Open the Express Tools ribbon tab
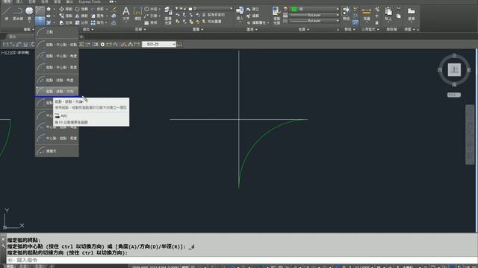 pos(90,1)
